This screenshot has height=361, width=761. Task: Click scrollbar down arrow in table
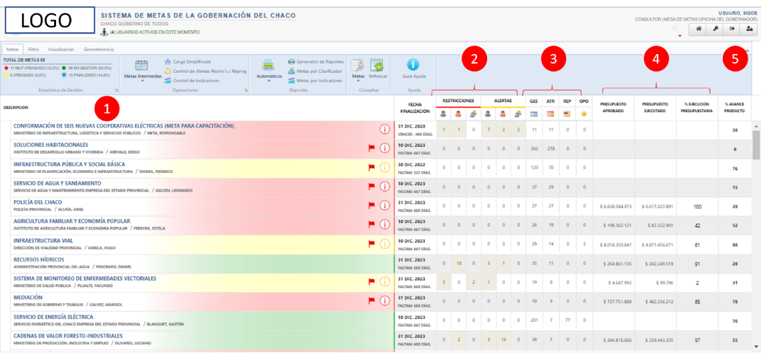click(x=756, y=346)
